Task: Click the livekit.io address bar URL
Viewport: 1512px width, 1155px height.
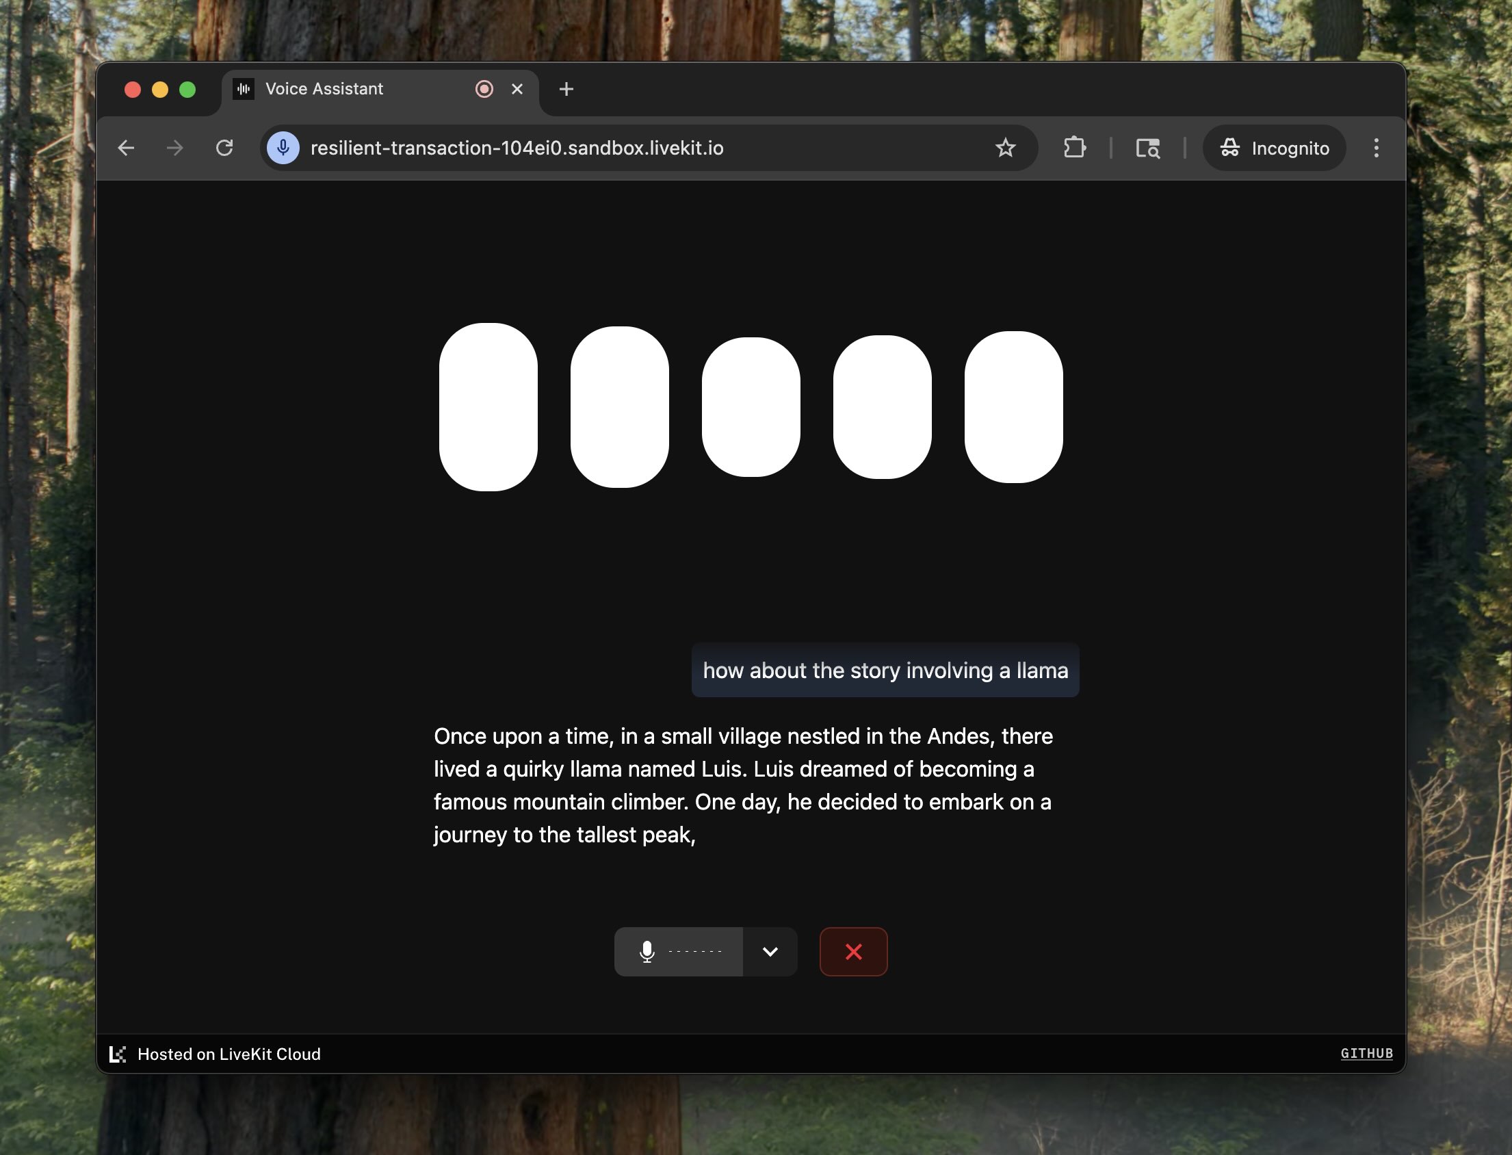Action: (516, 148)
